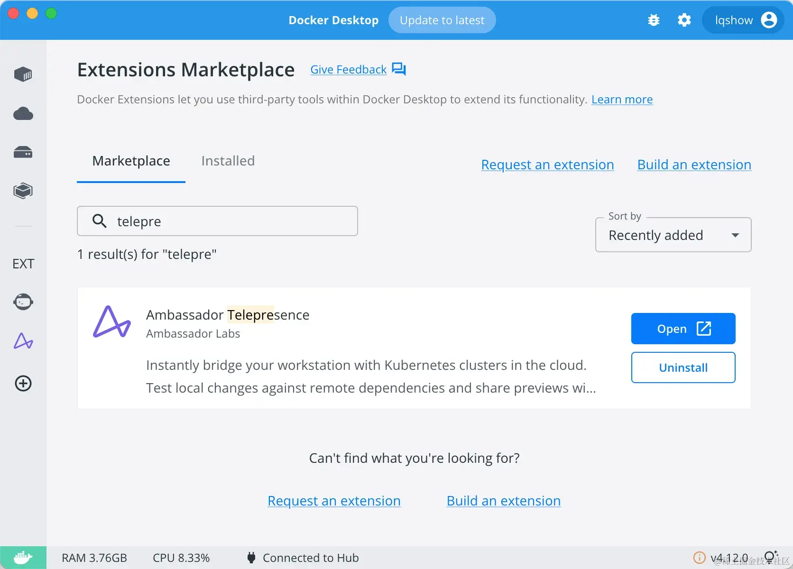The width and height of the screenshot is (793, 569).
Task: Open the Ambassador Telepresence extension
Action: click(682, 328)
